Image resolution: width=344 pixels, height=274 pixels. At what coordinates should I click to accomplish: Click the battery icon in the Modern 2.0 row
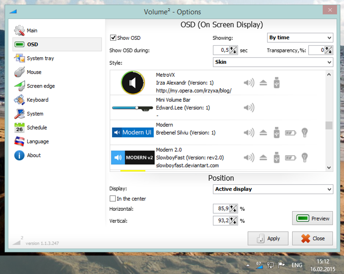tap(290, 158)
